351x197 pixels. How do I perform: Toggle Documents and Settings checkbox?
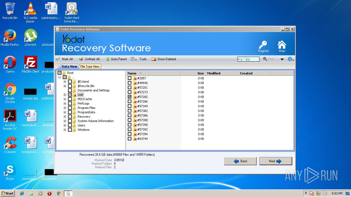[70, 90]
